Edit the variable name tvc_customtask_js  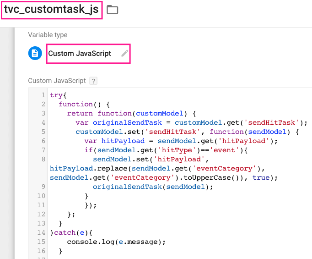click(51, 9)
